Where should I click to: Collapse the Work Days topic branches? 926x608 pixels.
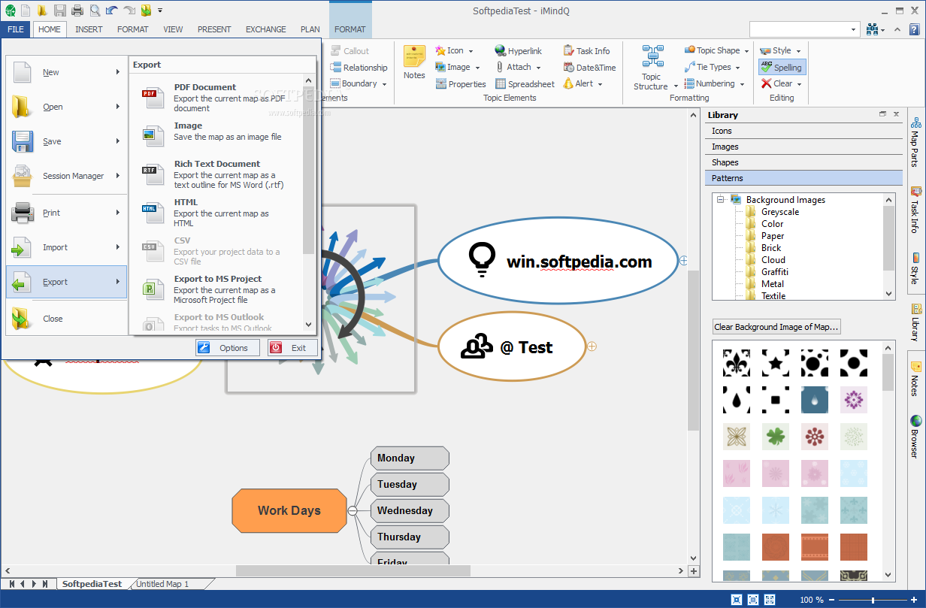352,510
